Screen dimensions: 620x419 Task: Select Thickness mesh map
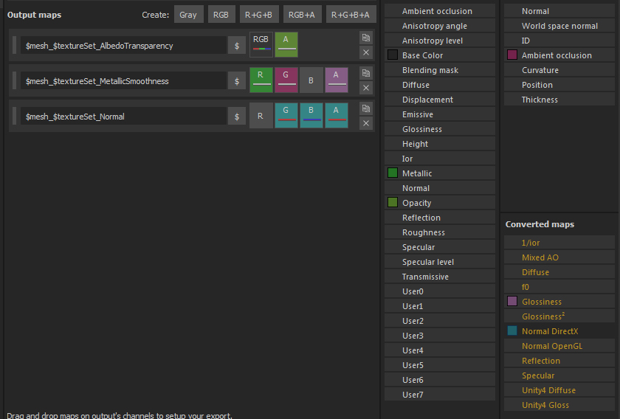tap(559, 100)
